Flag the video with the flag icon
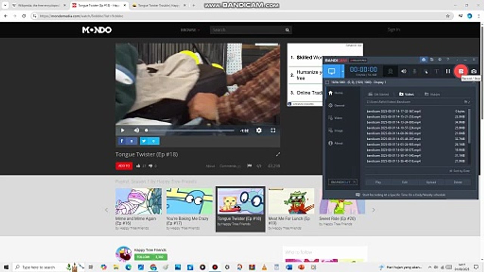This screenshot has height=272, width=484. click(249, 166)
